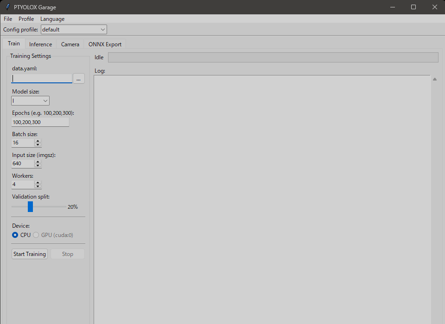This screenshot has width=445, height=324.
Task: Maximize the PTYOLOX Garage window
Action: pyautogui.click(x=413, y=7)
